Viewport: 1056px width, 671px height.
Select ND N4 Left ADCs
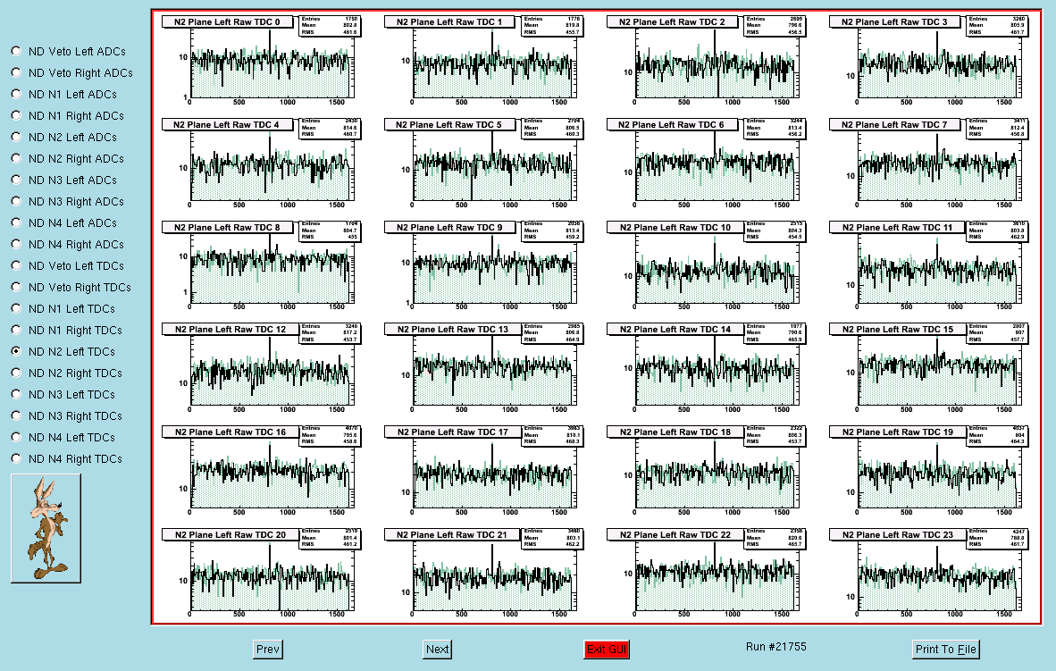[x=16, y=223]
